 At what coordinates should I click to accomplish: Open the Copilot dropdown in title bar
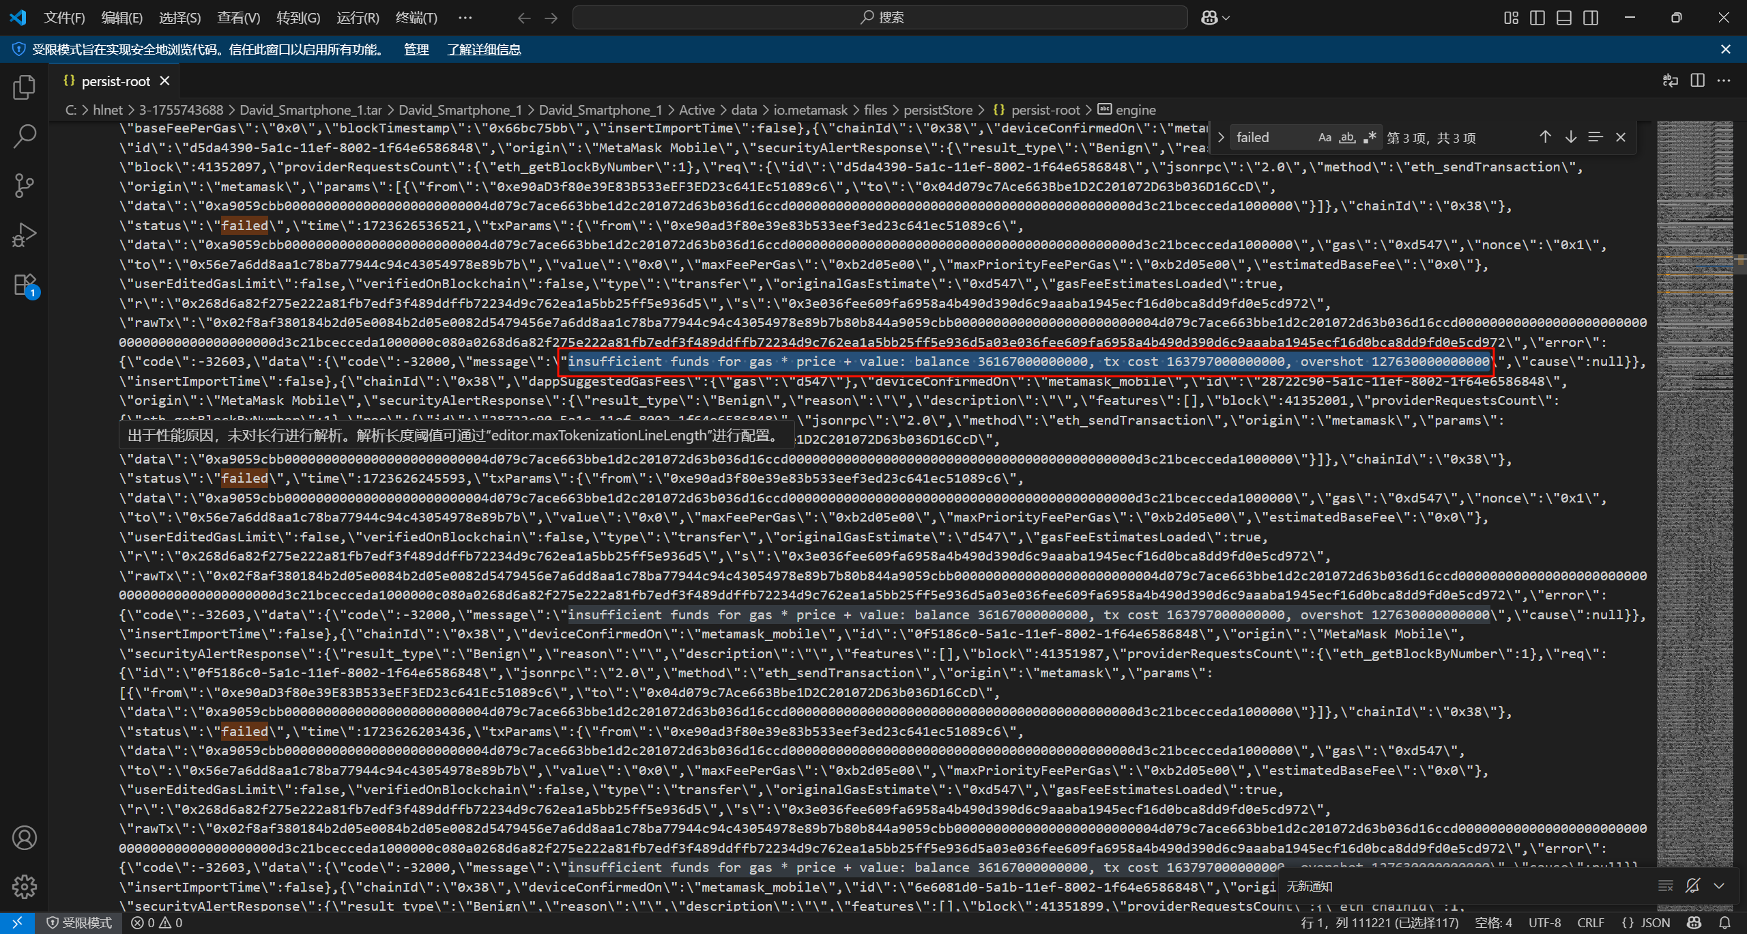point(1226,18)
